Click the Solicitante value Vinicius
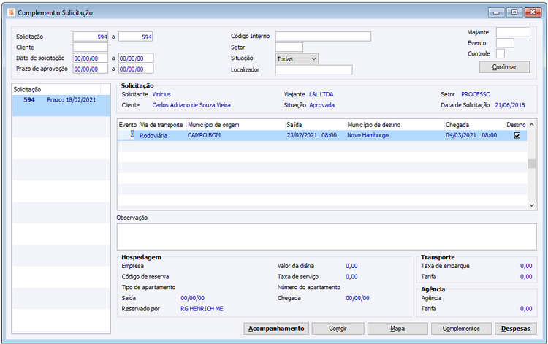The height and width of the screenshot is (344, 548). point(161,94)
